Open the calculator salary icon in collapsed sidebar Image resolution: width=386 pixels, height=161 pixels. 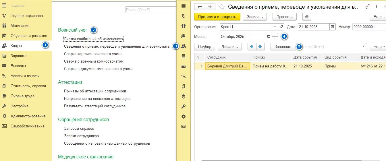tap(184, 56)
